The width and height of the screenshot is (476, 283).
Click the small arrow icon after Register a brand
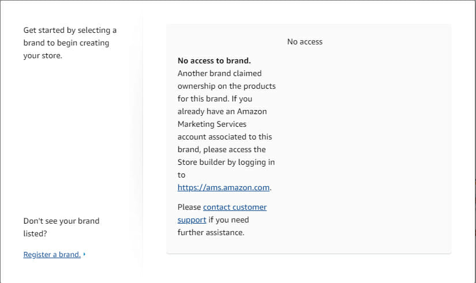tap(84, 254)
